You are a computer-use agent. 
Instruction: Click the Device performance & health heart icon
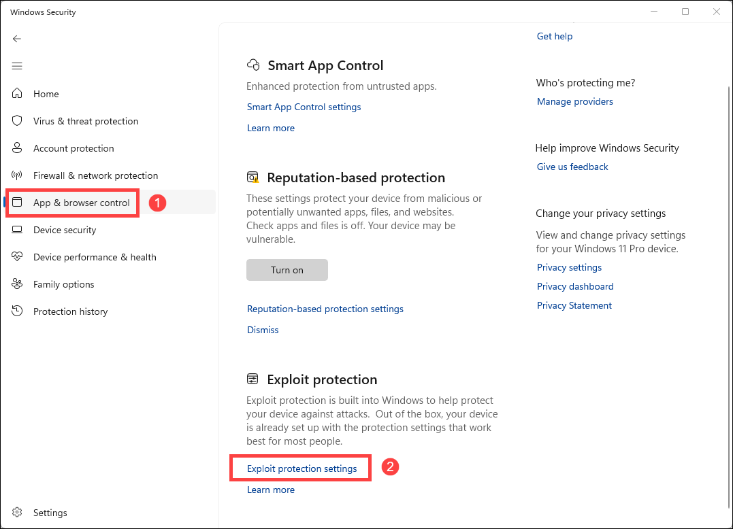[x=18, y=257]
